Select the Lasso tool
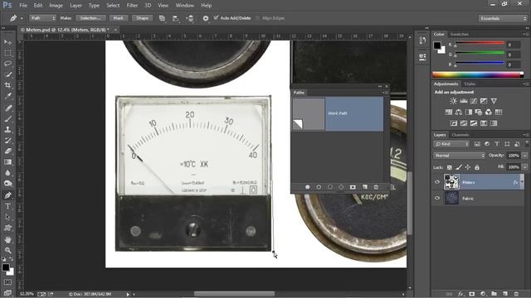Screen dimensions: 531x298 tap(7, 64)
